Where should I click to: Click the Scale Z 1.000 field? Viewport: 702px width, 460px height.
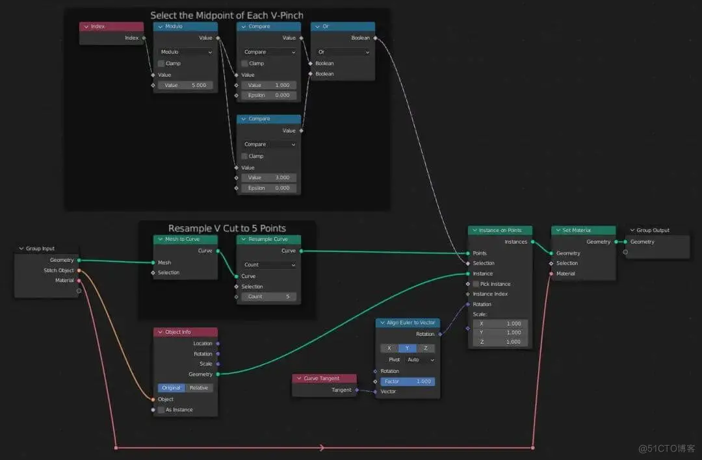[500, 342]
